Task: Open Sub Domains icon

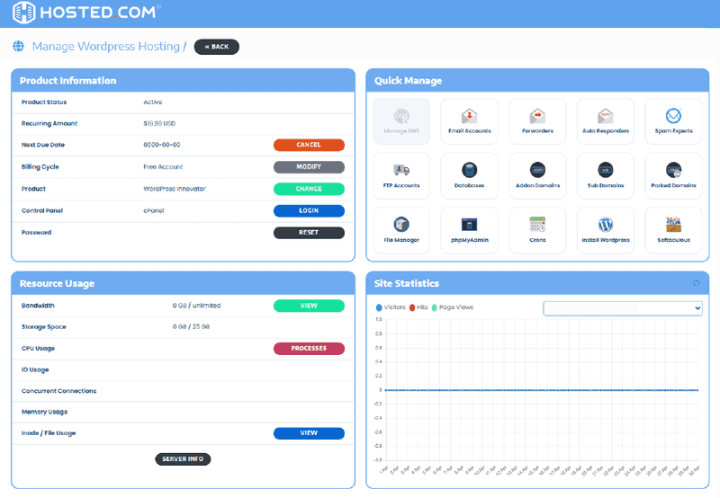Action: (x=605, y=176)
